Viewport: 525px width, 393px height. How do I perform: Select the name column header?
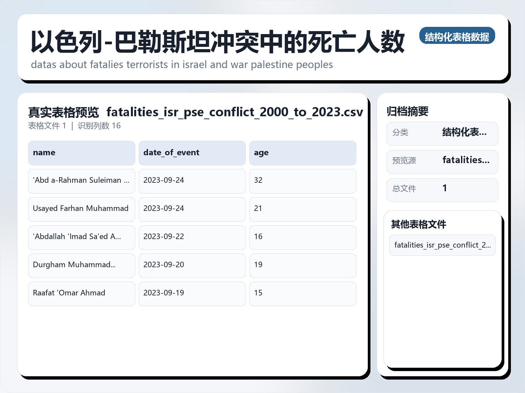(x=81, y=153)
